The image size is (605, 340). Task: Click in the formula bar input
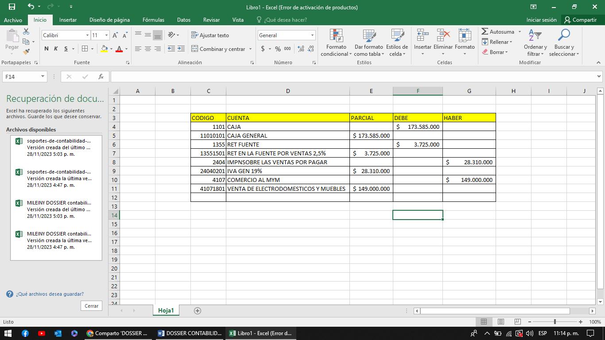click(x=353, y=77)
